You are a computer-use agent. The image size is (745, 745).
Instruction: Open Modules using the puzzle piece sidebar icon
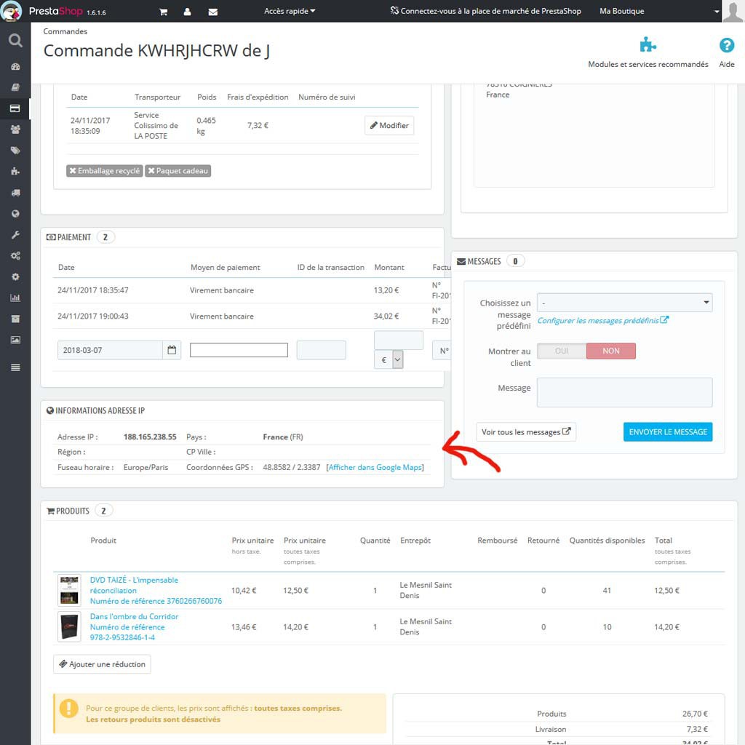click(15, 172)
